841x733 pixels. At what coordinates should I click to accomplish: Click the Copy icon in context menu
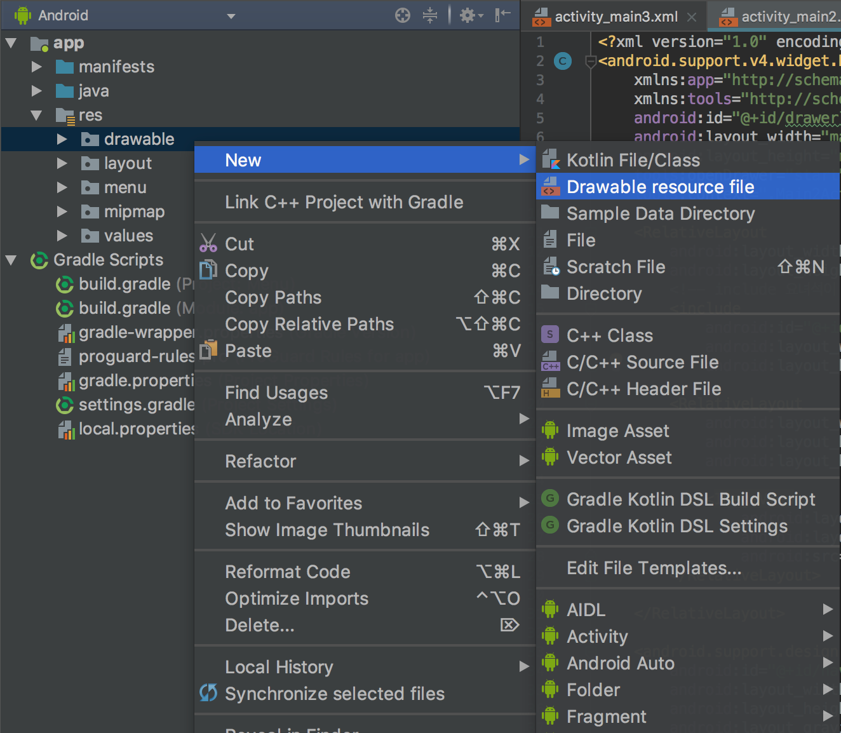(208, 270)
